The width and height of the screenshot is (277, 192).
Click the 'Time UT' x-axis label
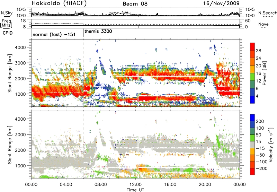pyautogui.click(x=135, y=190)
